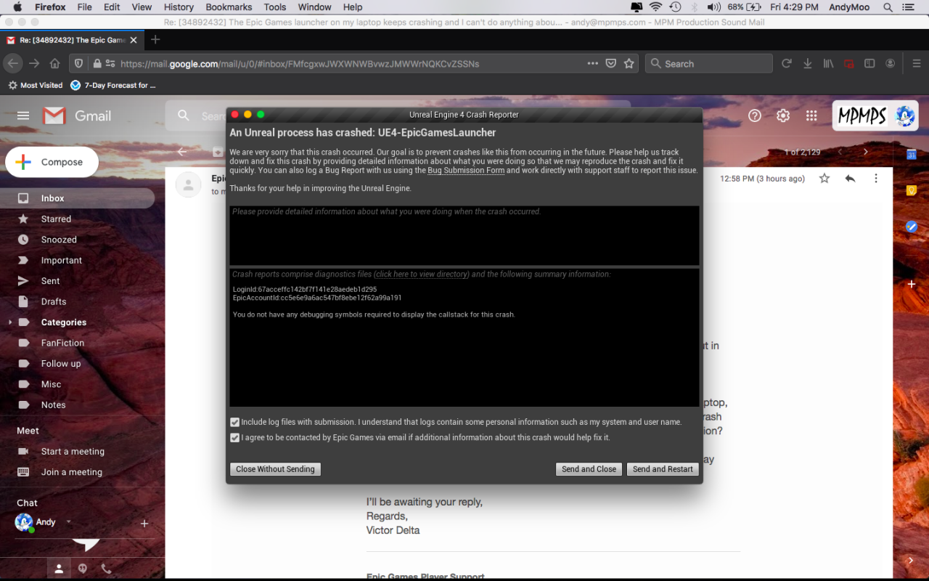Viewport: 929px width, 581px height.
Task: Open the crash diagnostics directory link
Action: (x=422, y=275)
